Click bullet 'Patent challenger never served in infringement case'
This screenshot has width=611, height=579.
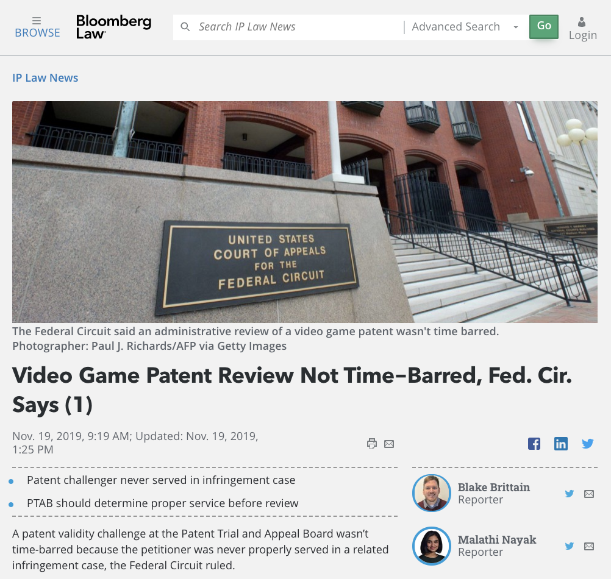(x=161, y=480)
